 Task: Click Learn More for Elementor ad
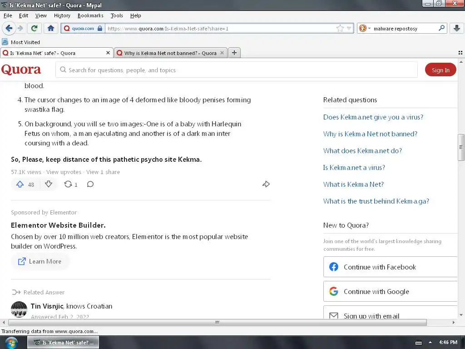click(40, 261)
